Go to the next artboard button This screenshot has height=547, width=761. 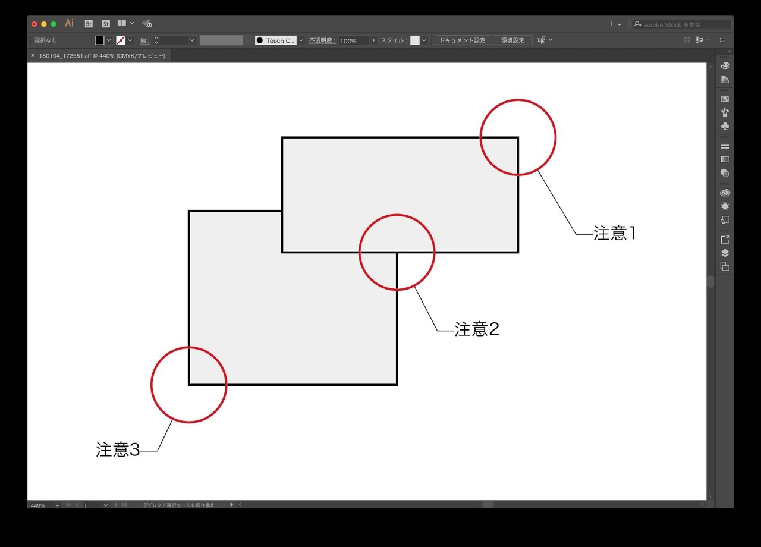[116, 505]
